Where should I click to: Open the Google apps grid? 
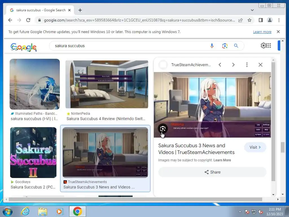(269, 45)
